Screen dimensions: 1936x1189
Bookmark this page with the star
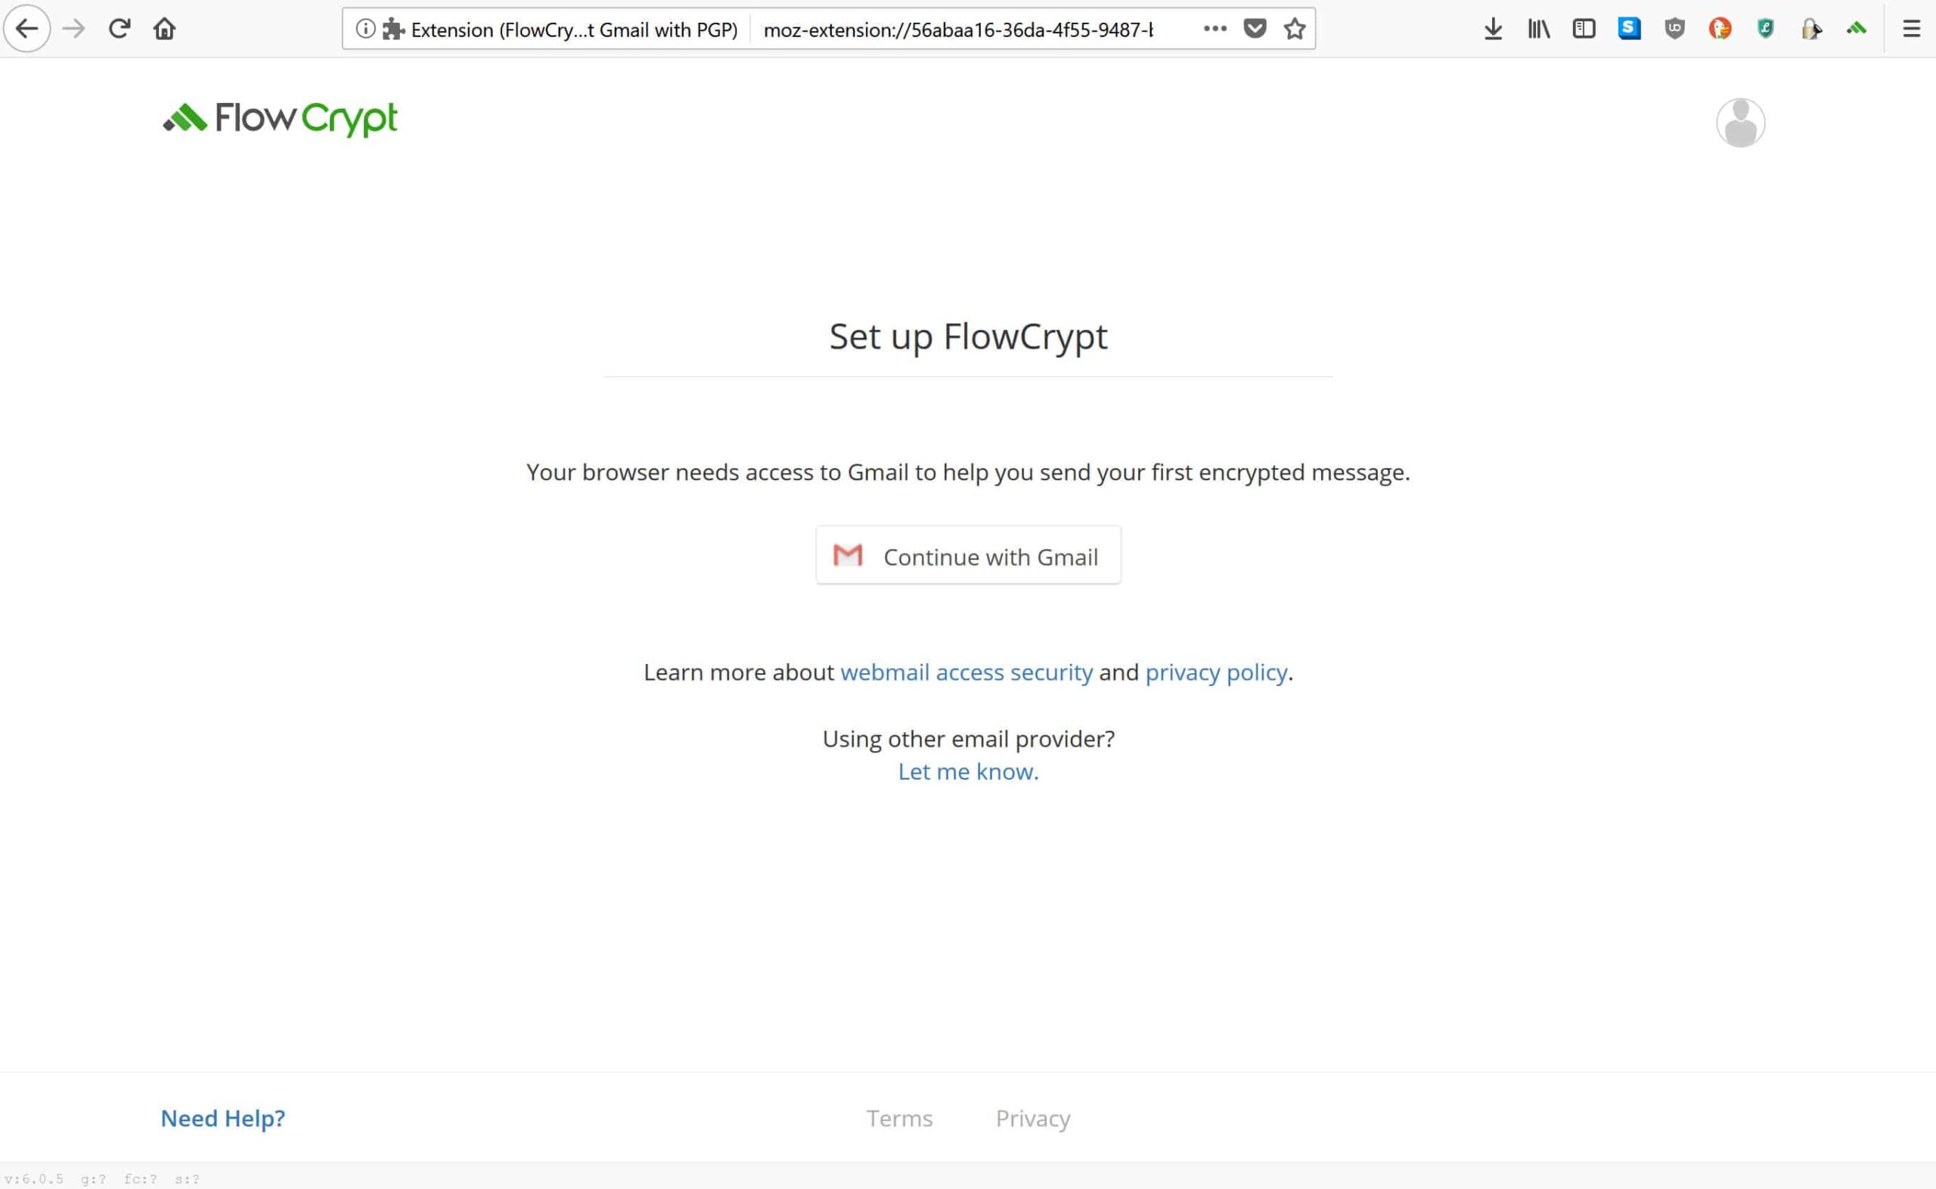point(1295,29)
